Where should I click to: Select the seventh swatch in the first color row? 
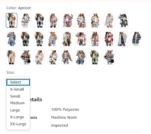coord(95,21)
